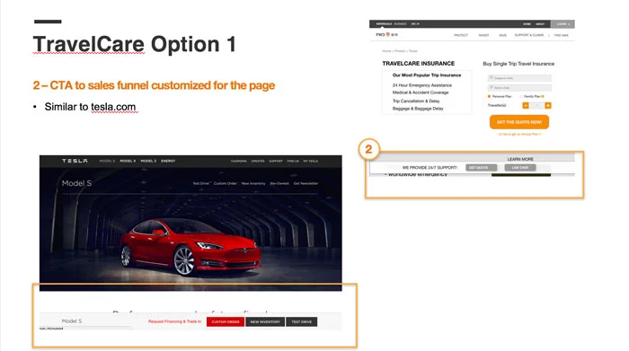Open Updates in the Tesla top menu

coord(258,161)
